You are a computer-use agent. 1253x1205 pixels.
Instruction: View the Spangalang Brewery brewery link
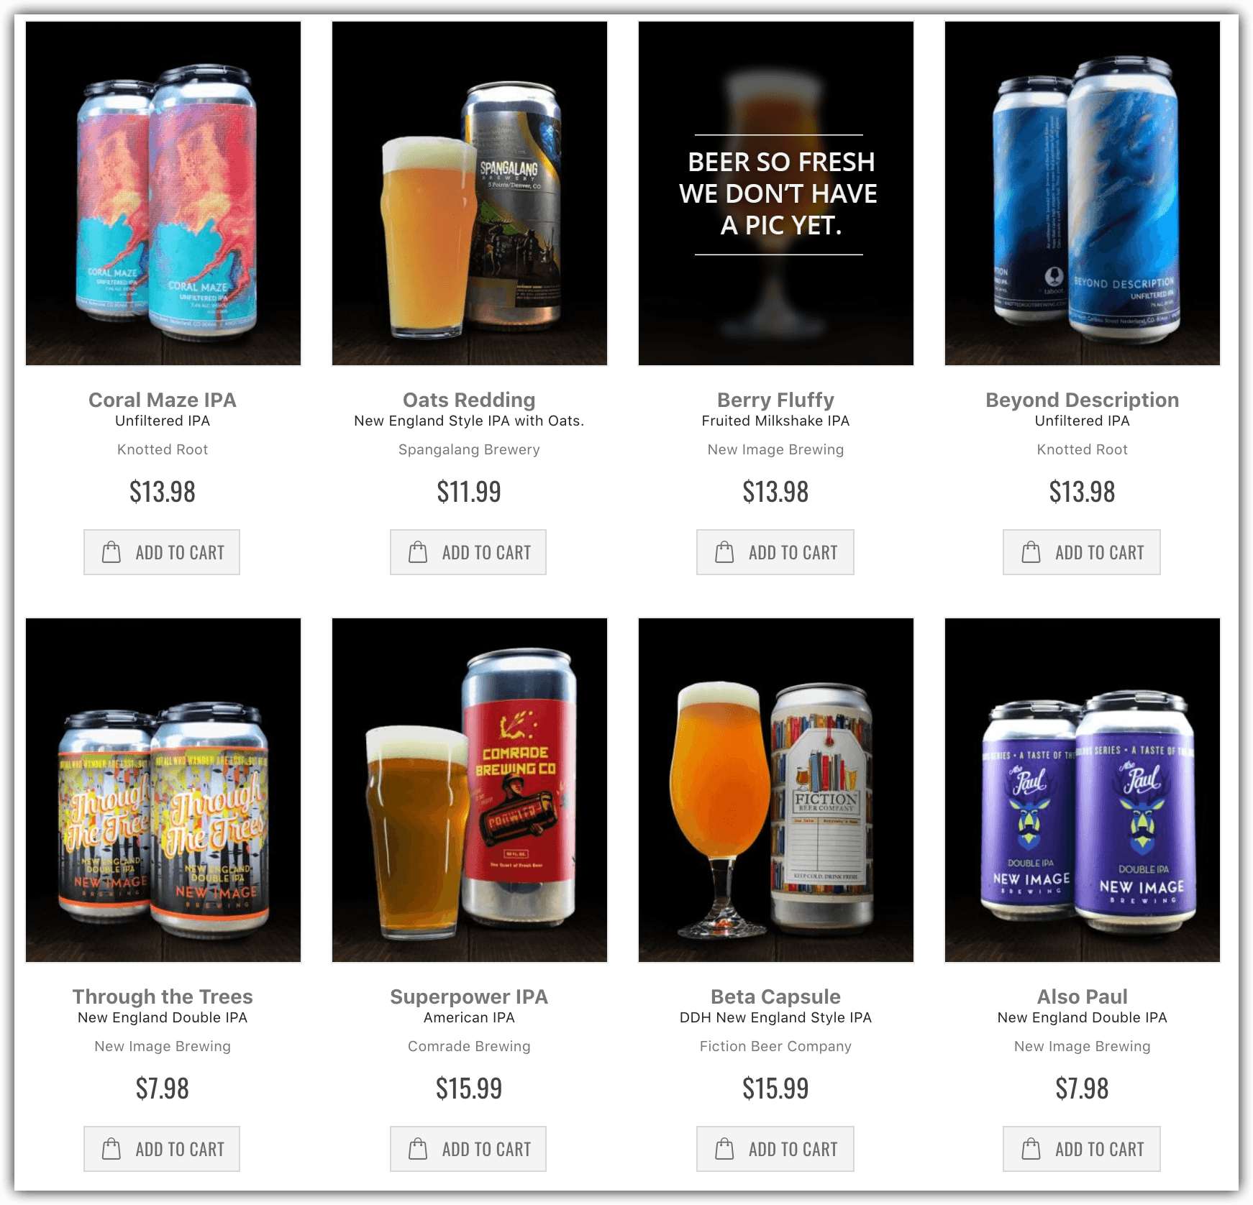click(469, 449)
